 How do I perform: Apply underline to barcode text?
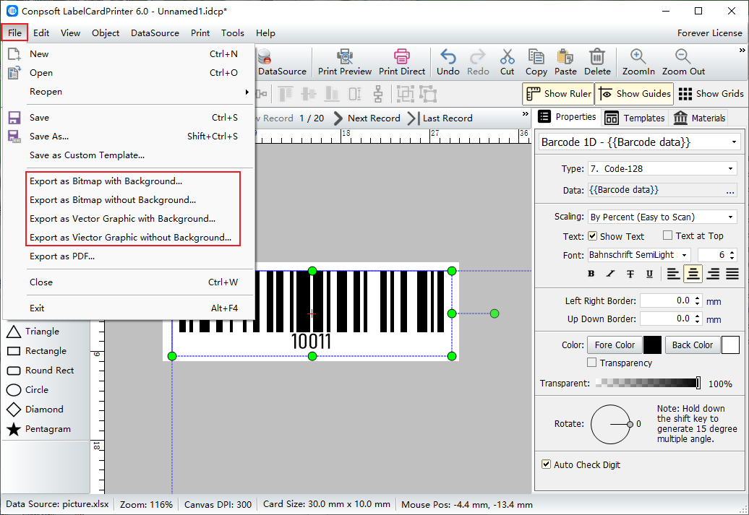649,274
